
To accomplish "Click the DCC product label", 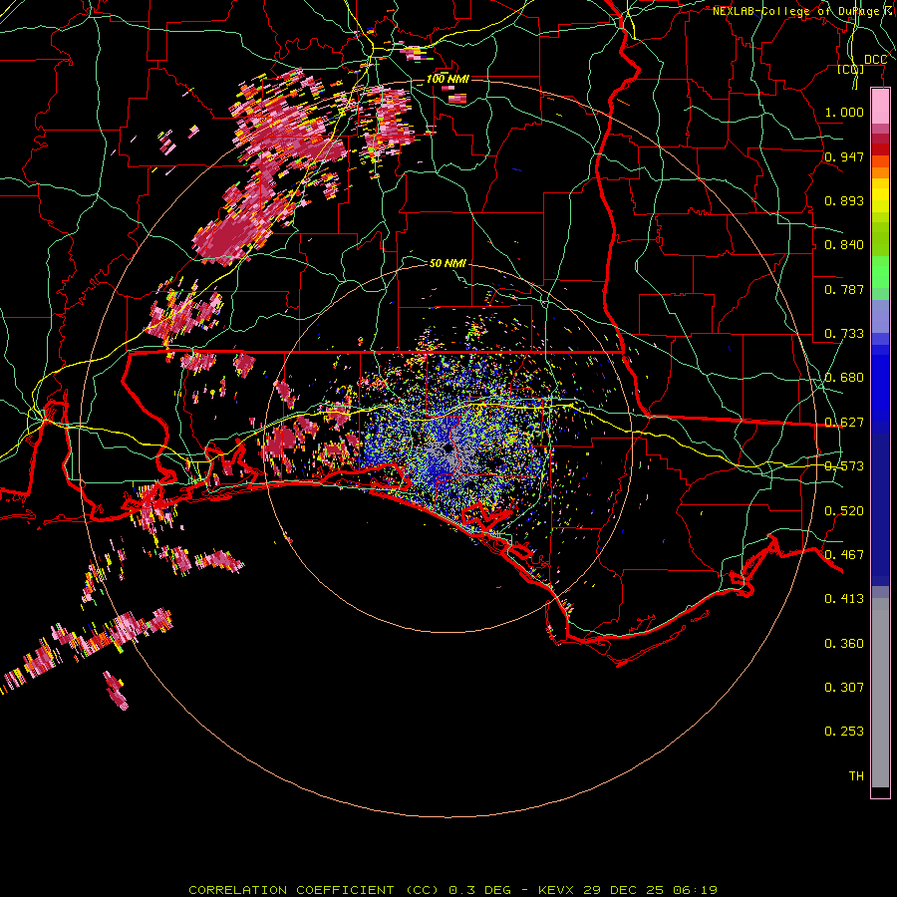I will click(875, 60).
